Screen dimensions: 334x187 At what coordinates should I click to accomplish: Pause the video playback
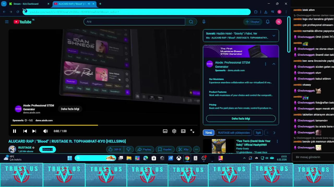(15, 131)
